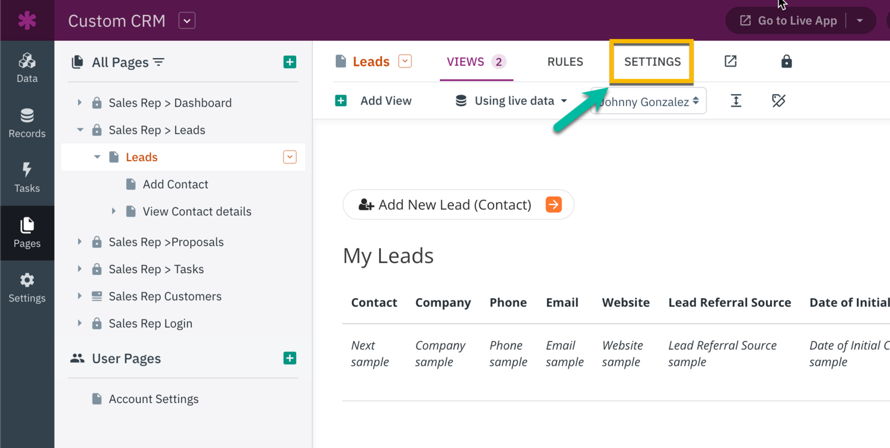Switch to the RULES tab
The height and width of the screenshot is (448, 890).
click(565, 62)
